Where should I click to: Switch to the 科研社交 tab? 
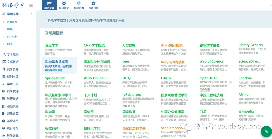coord(64,5)
